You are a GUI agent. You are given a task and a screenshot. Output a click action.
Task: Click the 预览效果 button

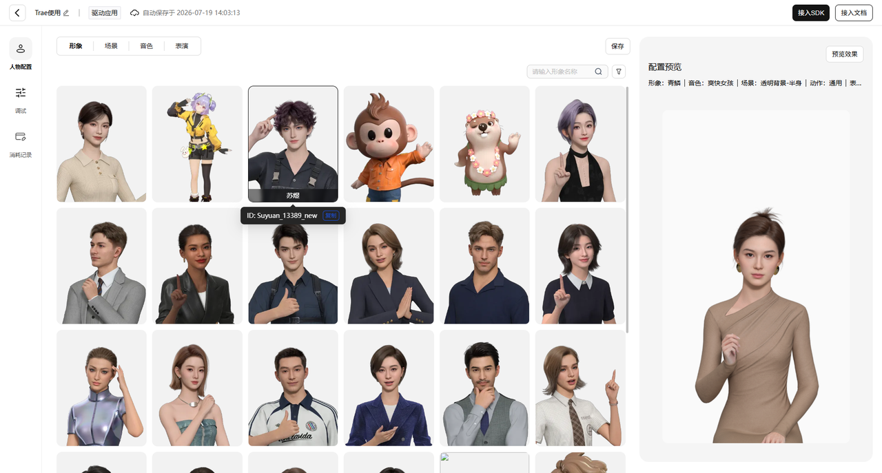[844, 54]
